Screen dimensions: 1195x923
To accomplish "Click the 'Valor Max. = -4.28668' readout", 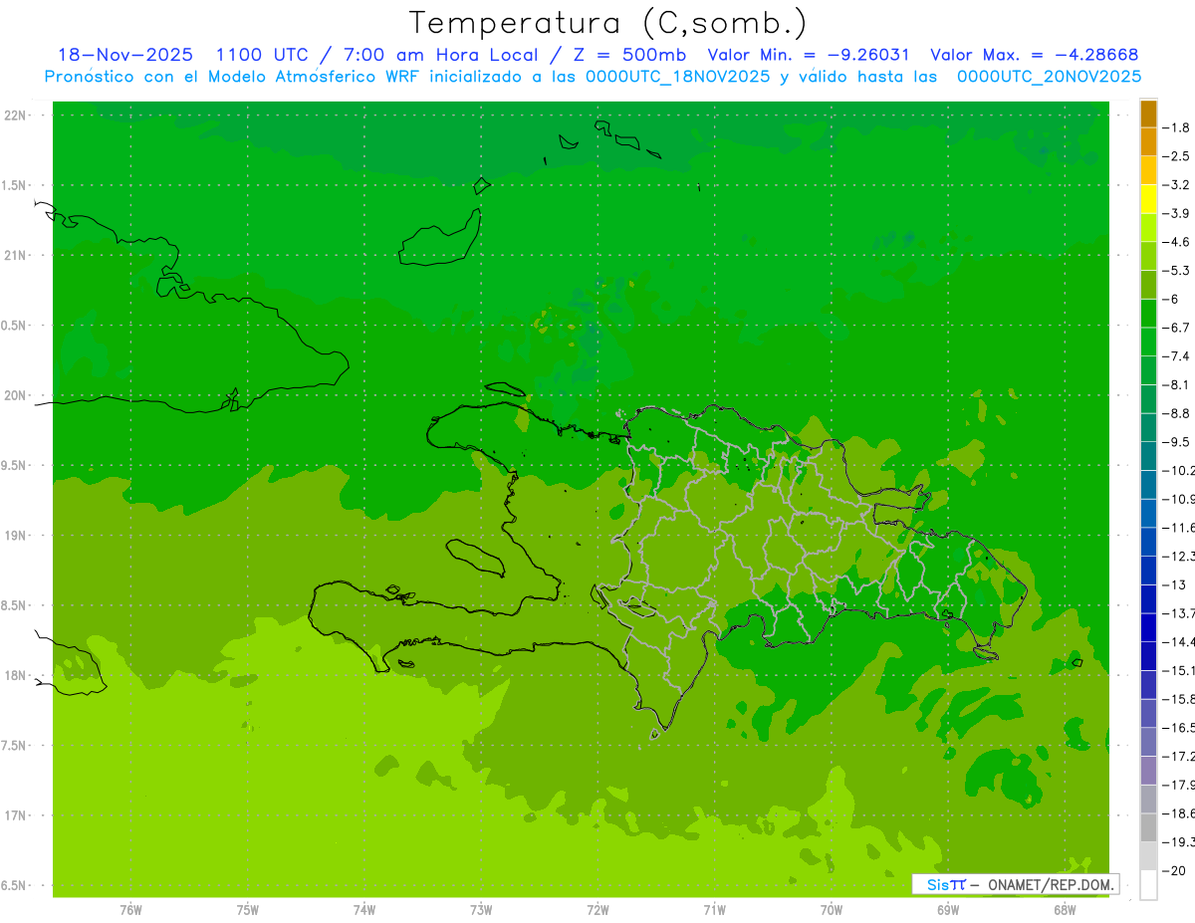I will 1034,55.
